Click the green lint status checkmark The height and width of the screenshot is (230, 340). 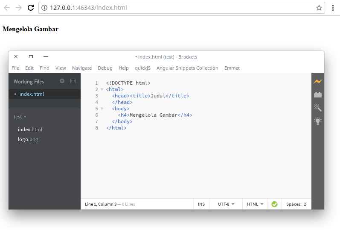274,204
